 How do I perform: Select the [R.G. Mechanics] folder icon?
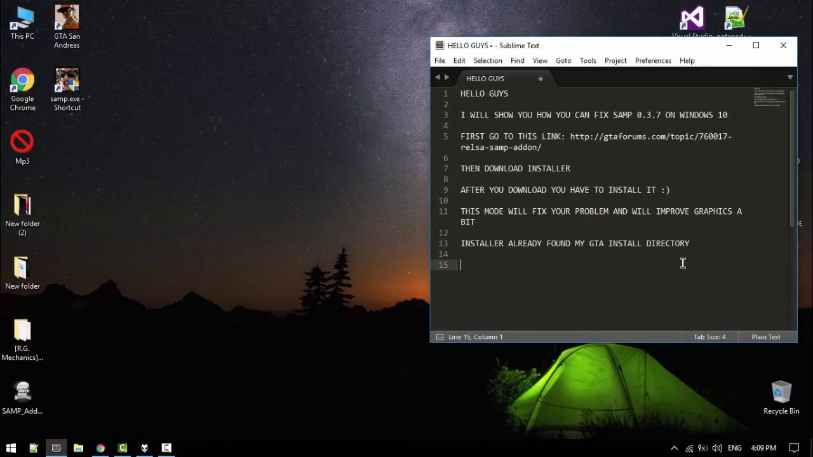pos(22,340)
